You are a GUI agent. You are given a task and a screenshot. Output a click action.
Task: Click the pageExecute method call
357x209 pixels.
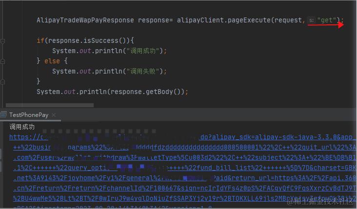click(x=249, y=20)
